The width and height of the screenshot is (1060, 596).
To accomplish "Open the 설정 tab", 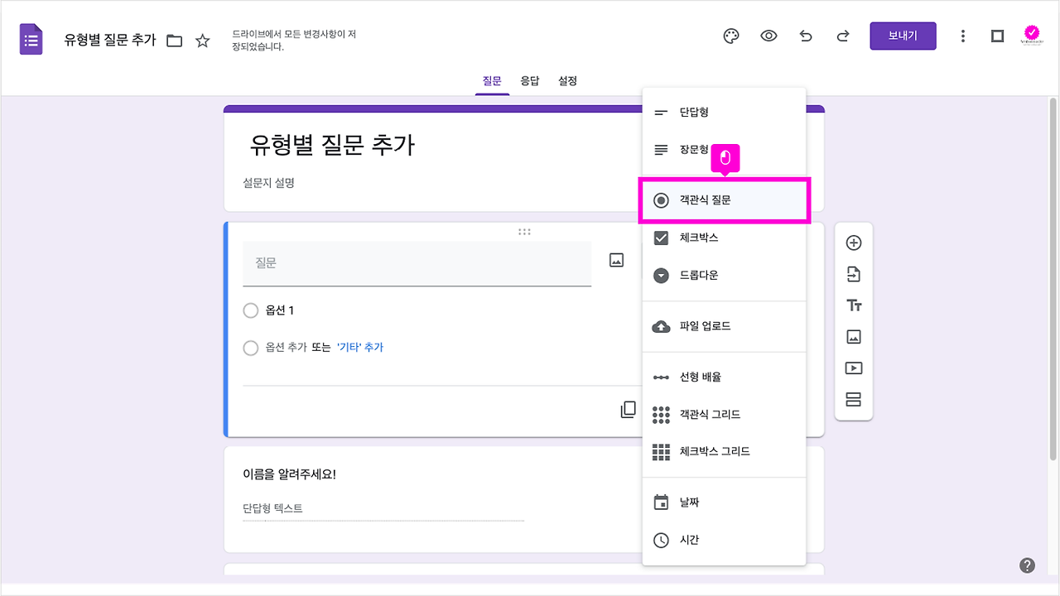I will 567,80.
